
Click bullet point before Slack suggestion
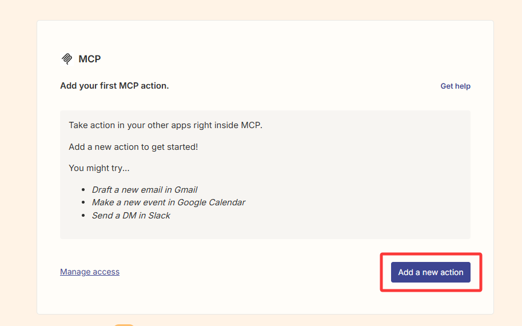[83, 216]
